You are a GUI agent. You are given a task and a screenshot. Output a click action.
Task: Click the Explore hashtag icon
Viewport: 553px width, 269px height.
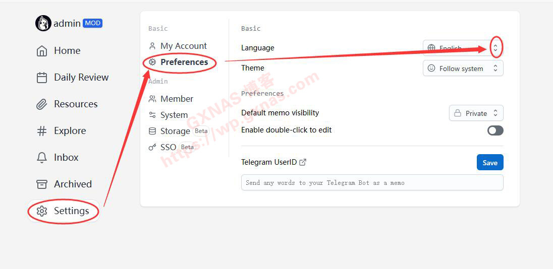coord(42,131)
